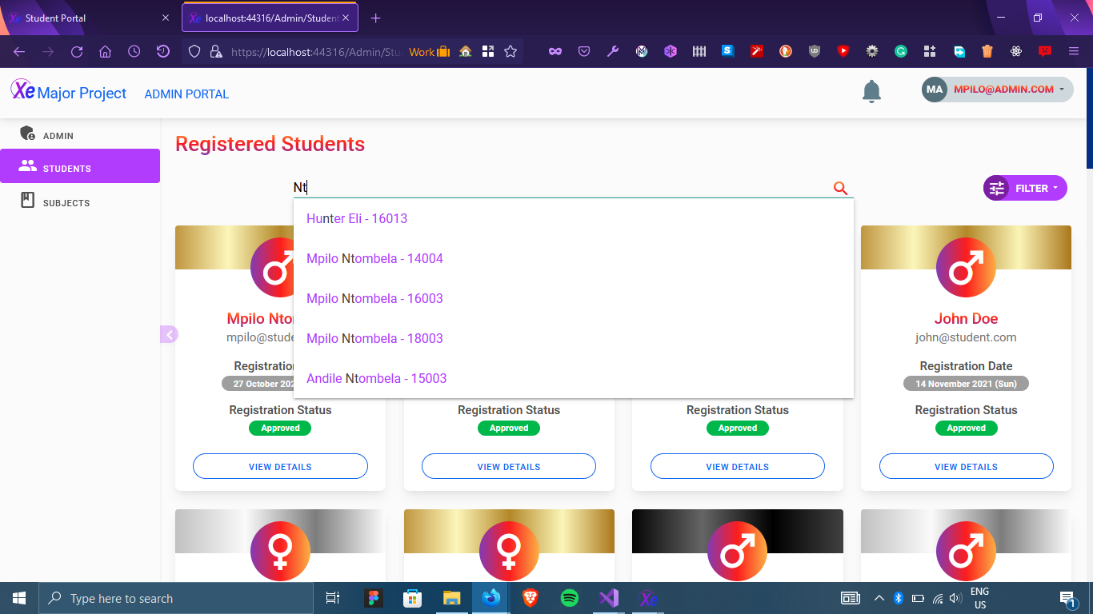Choose suggestion Andile Ntombela - 15003
Viewport: 1093px width, 614px height.
376,378
